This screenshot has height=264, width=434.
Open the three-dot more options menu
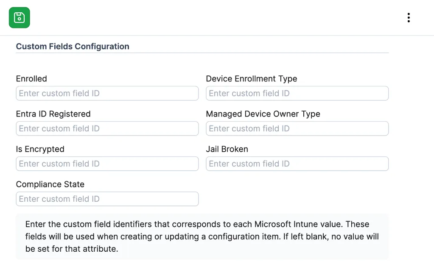point(408,18)
